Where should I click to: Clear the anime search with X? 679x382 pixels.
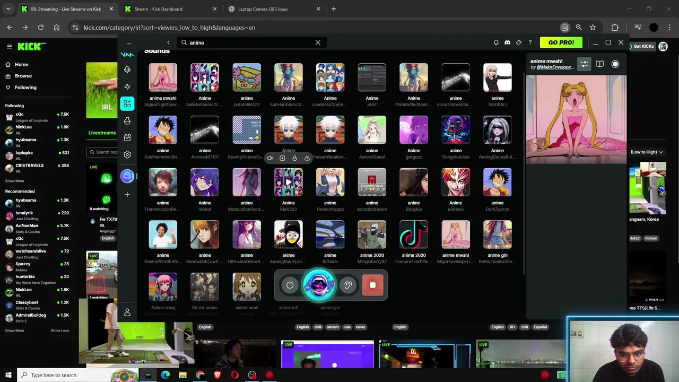[318, 42]
